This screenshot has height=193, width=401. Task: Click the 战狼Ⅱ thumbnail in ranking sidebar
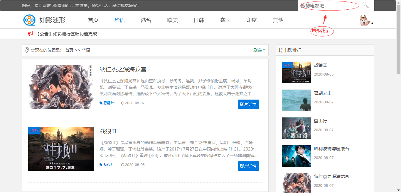coord(296,72)
